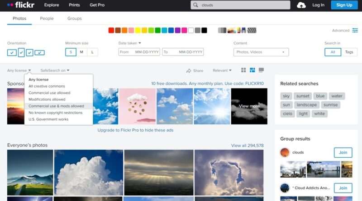This screenshot has width=362, height=201.
Task: Click the Share arrow icon
Action: (x=189, y=71)
